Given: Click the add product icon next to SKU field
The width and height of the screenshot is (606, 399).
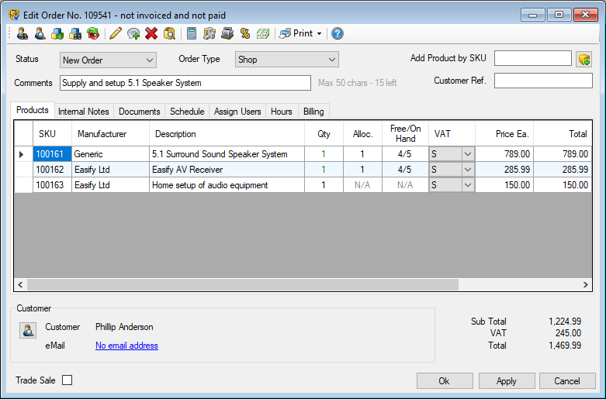Looking at the screenshot, I should pos(583,59).
